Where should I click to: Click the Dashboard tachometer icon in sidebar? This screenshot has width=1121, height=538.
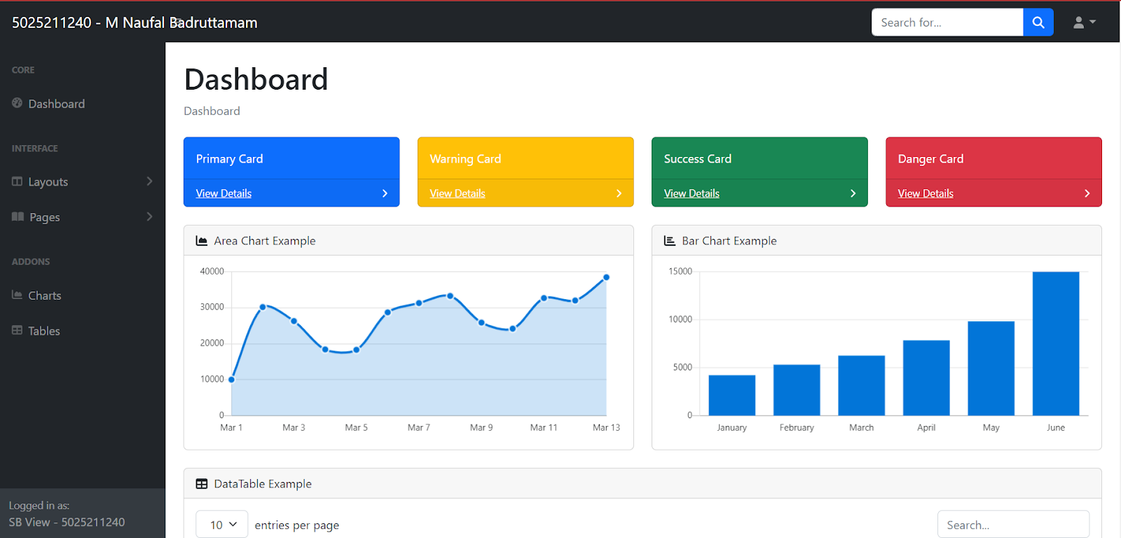pos(18,103)
